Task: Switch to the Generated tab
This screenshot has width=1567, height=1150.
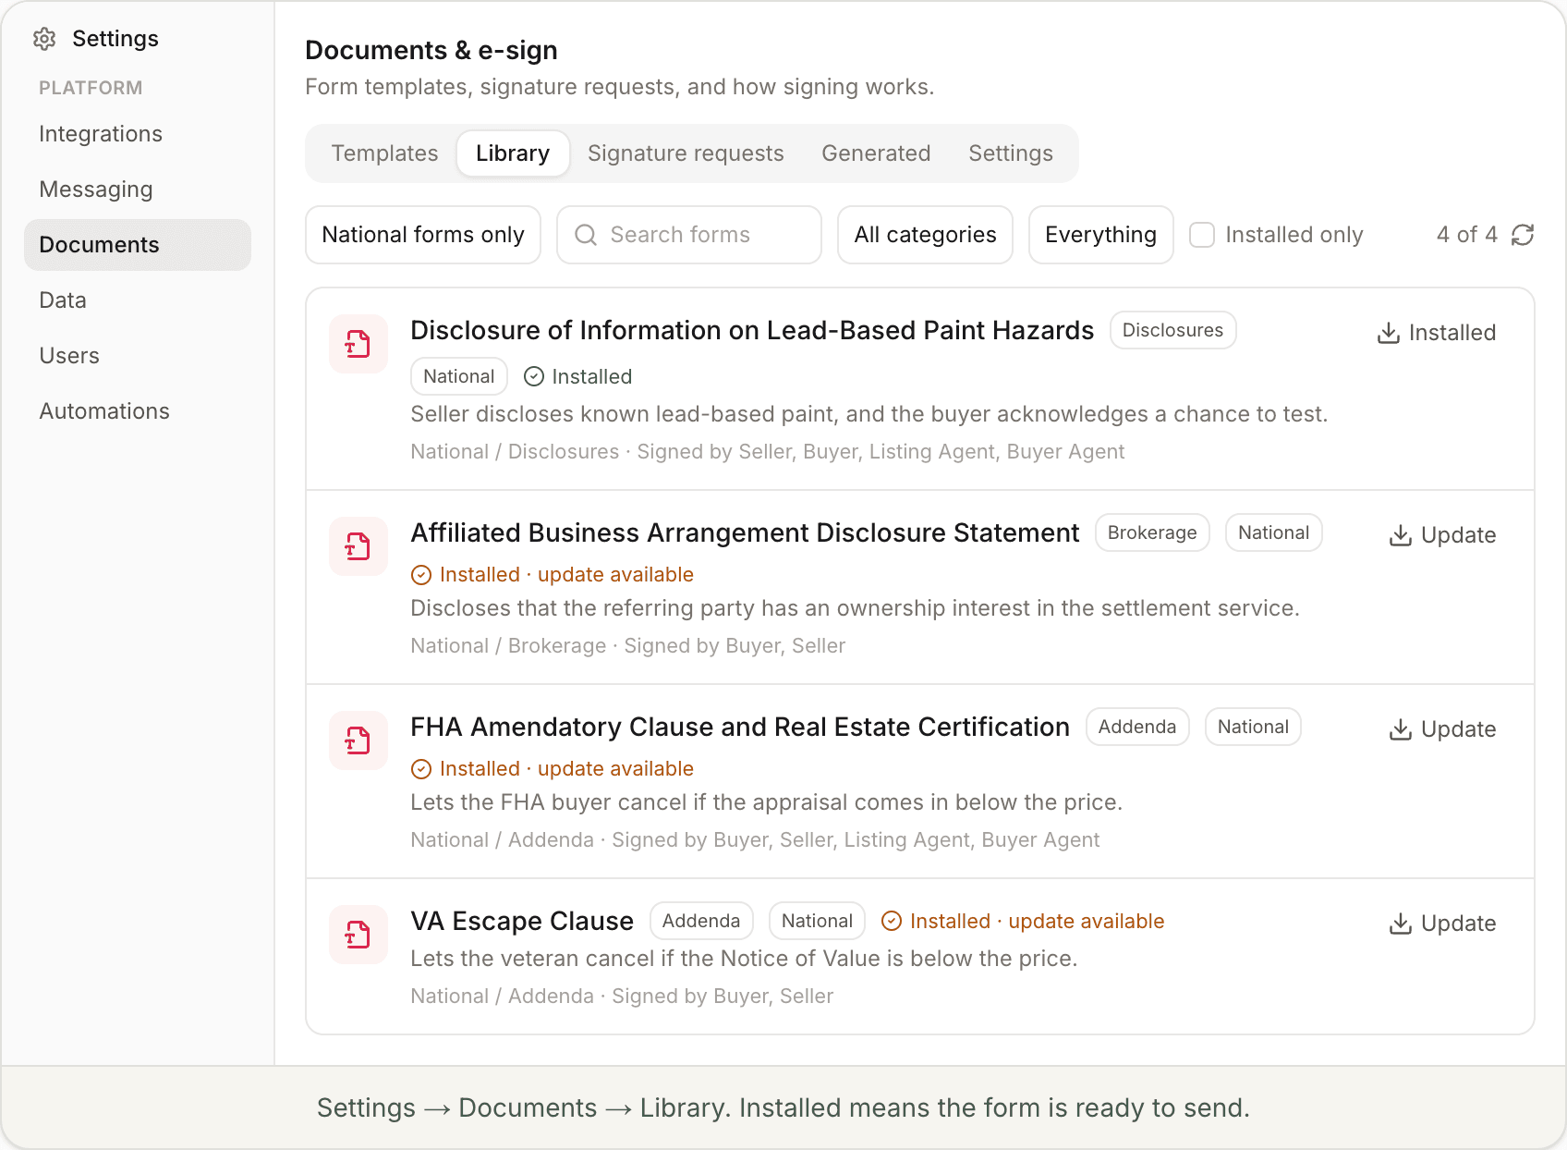Action: click(876, 153)
